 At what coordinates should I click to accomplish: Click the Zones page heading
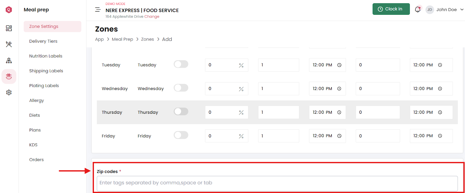tap(106, 29)
